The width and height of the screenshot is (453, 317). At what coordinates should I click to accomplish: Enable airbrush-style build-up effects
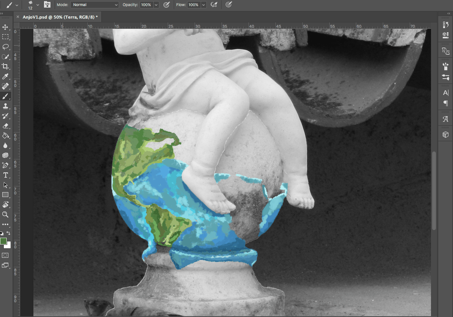214,5
